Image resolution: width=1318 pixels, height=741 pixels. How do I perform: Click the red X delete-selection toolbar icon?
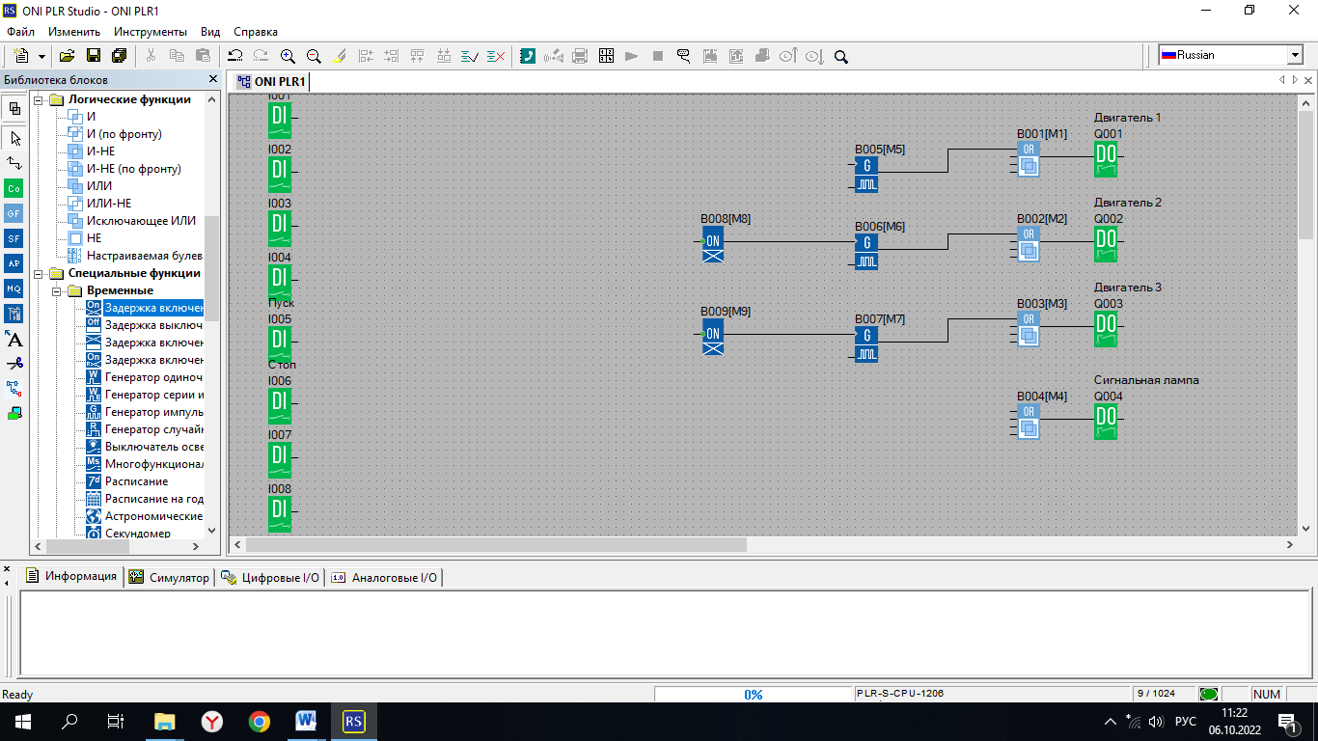point(496,56)
